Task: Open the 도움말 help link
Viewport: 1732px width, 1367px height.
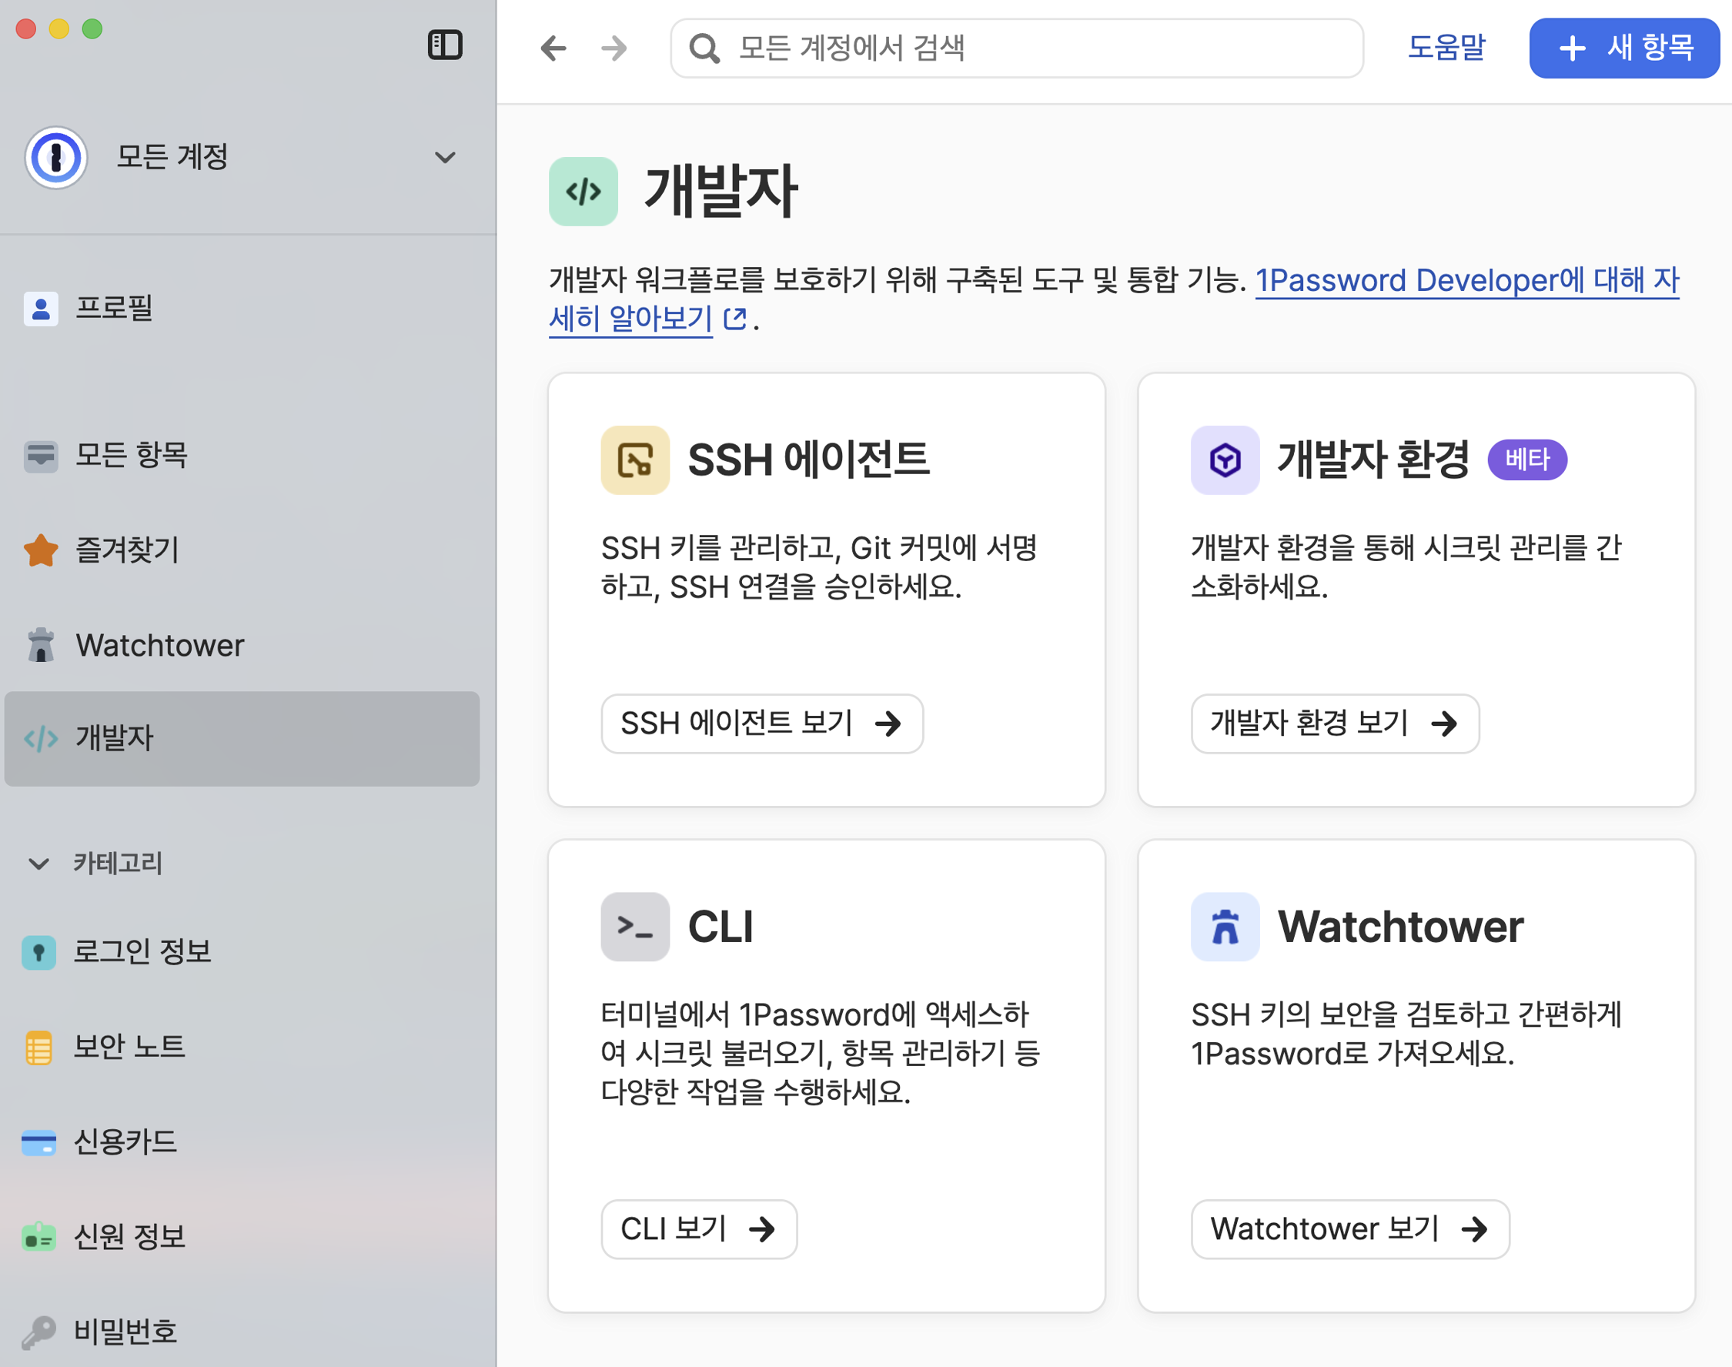Action: pos(1446,48)
